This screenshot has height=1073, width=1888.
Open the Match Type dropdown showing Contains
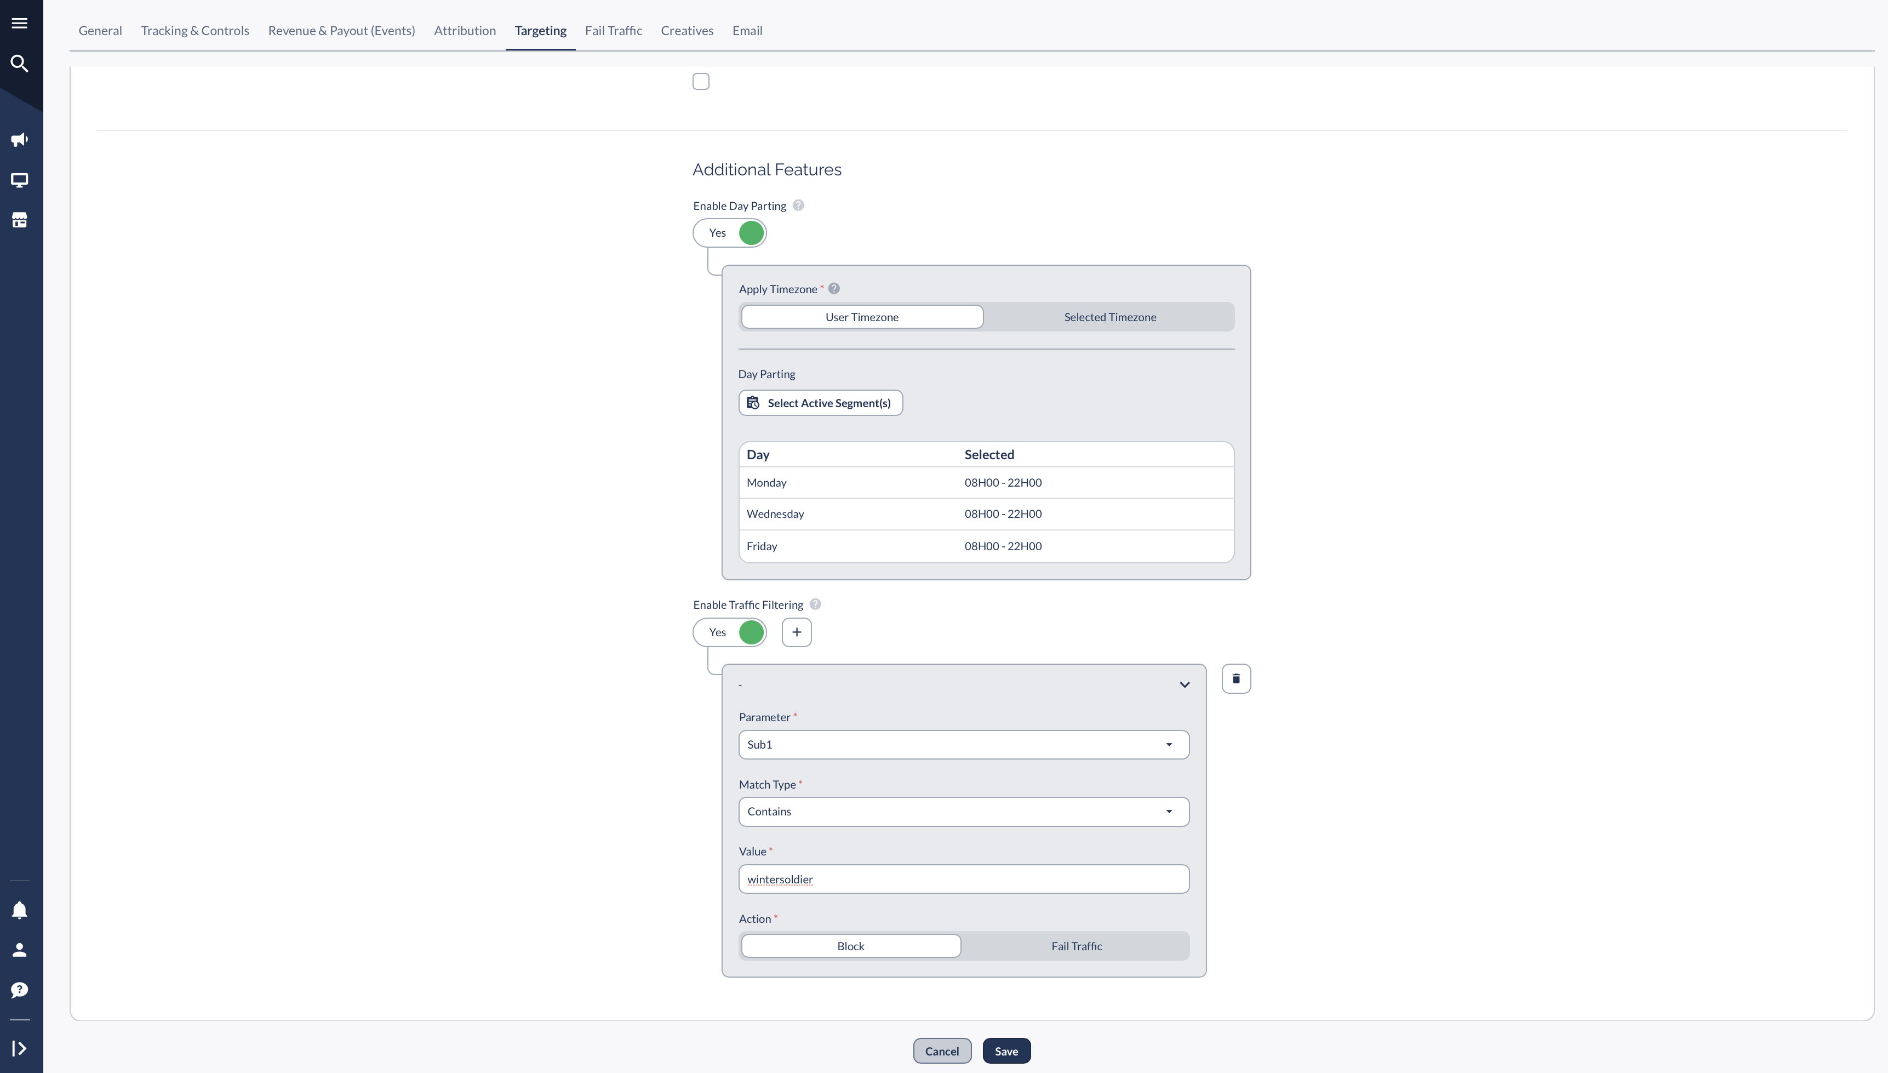(964, 812)
